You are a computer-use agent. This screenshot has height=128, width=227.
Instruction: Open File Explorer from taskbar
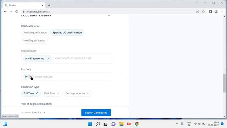(121, 124)
